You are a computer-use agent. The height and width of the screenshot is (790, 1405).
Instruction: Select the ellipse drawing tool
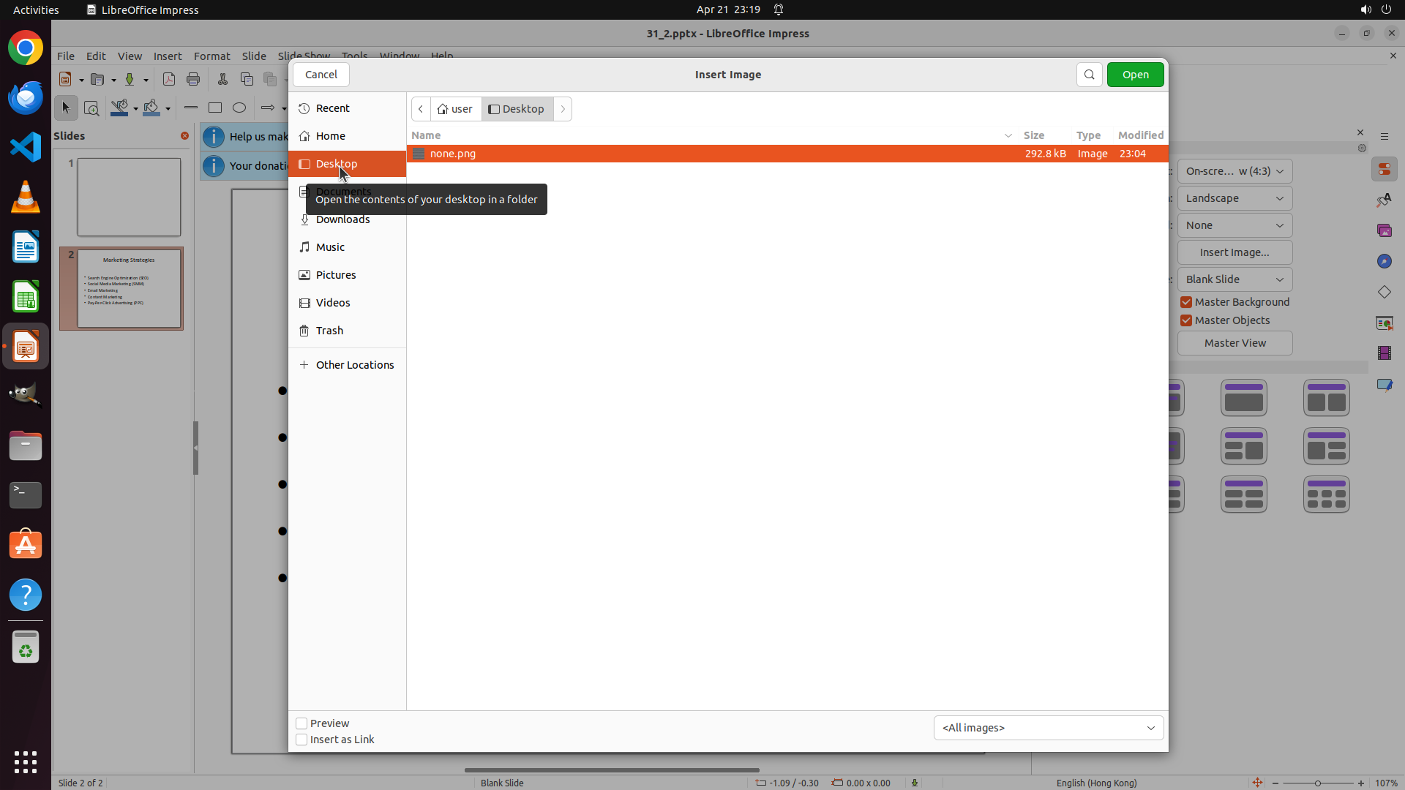coord(239,108)
